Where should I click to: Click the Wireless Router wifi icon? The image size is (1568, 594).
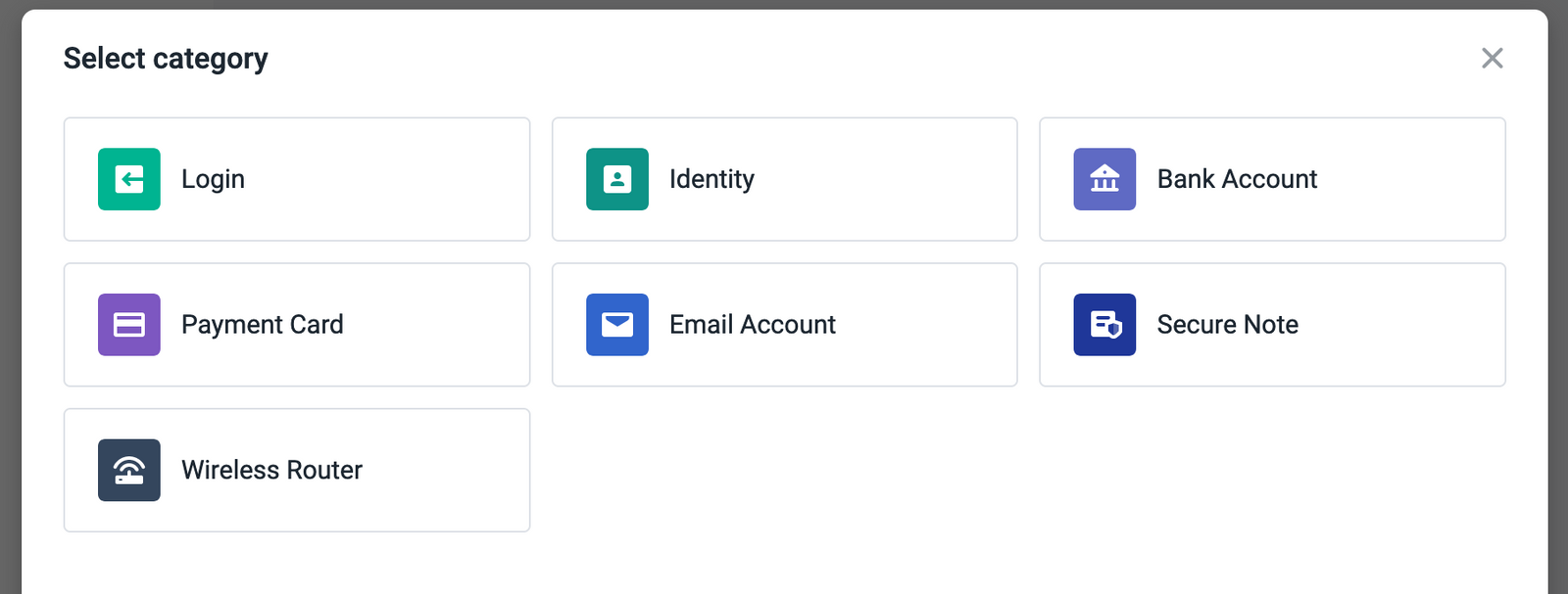129,470
